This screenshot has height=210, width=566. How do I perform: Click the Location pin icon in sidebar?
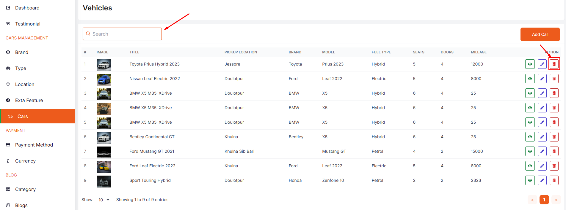(x=8, y=84)
